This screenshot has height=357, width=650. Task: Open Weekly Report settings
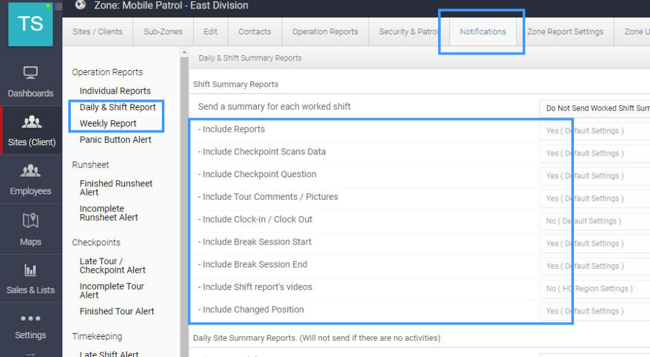pyautogui.click(x=108, y=123)
